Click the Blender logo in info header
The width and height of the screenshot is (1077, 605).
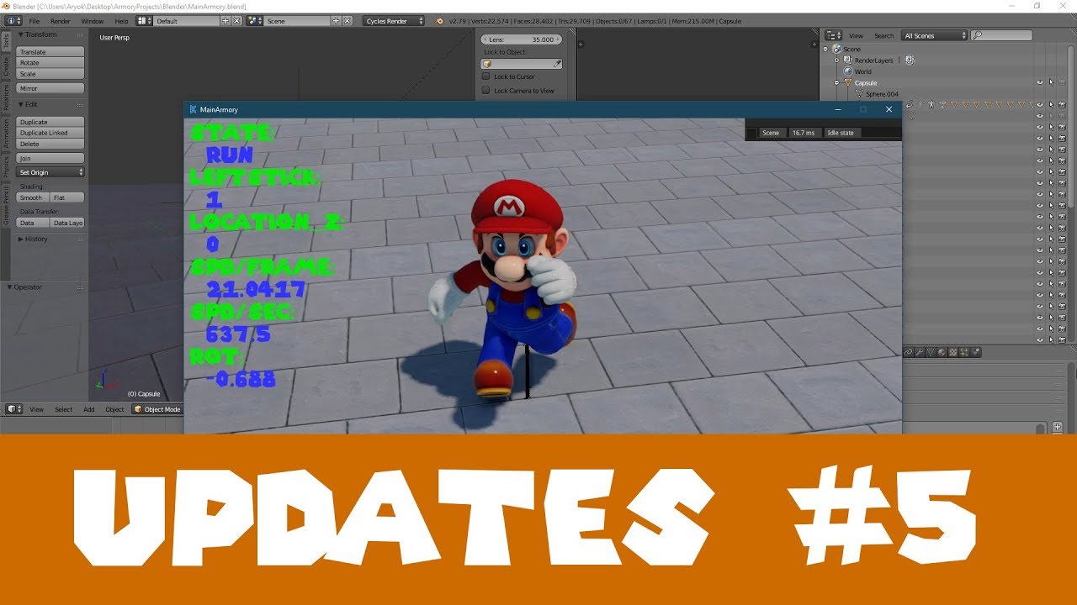click(x=439, y=20)
